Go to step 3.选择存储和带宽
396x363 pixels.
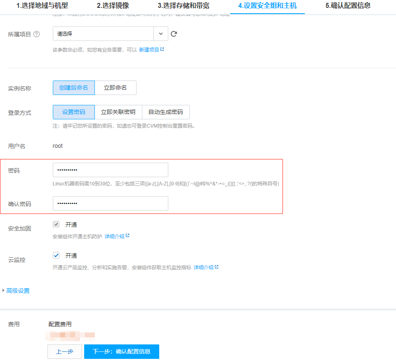184,5
